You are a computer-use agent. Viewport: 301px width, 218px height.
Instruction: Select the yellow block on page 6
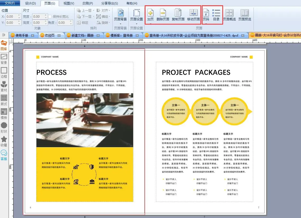click(x=85, y=174)
